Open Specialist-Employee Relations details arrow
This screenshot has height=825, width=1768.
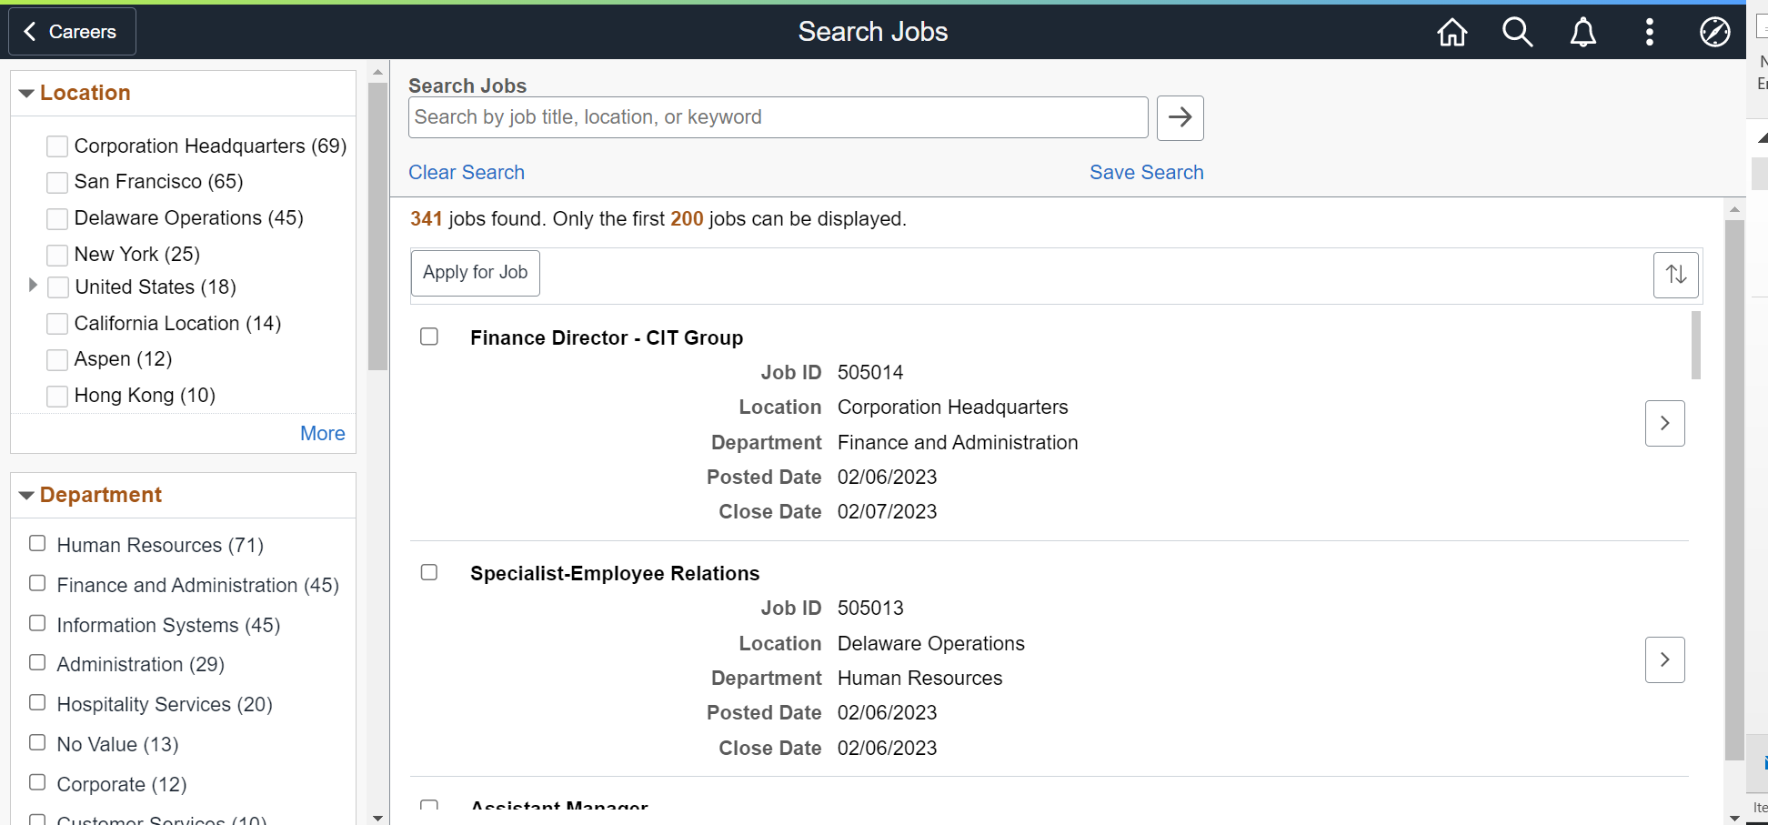point(1664,660)
